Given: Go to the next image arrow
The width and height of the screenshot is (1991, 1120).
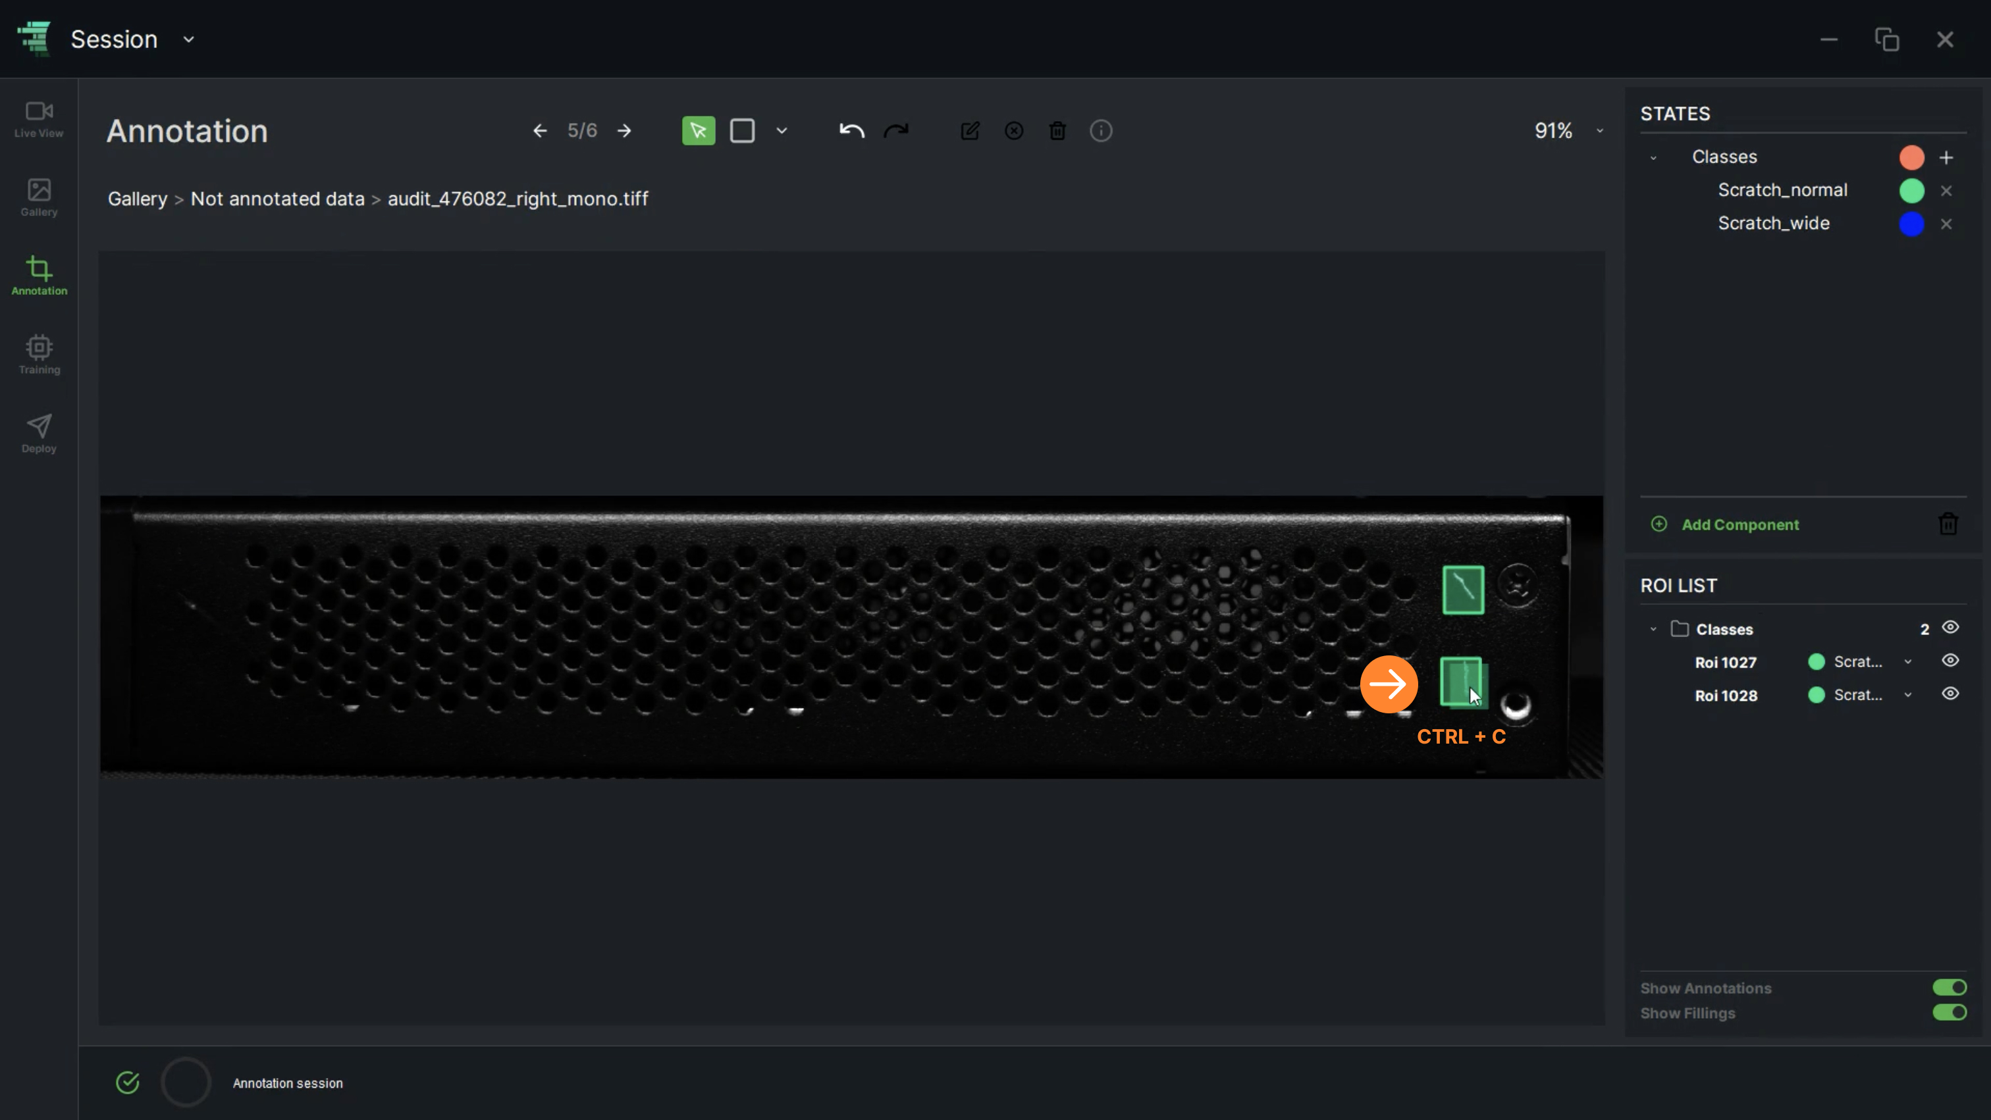Looking at the screenshot, I should click(x=625, y=132).
